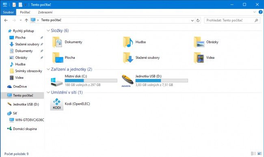This screenshot has width=264, height=157.
Task: Go forward with the forward arrow
Action: (14, 20)
